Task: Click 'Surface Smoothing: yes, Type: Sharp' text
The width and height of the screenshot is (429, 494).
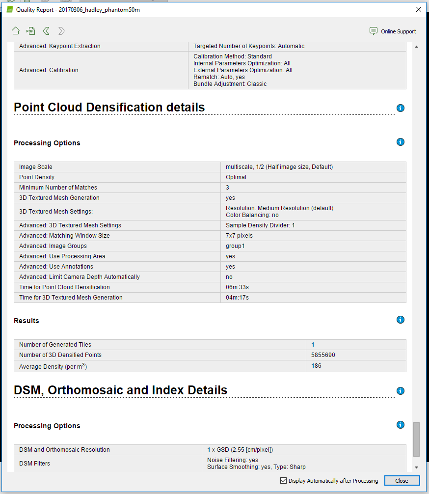Action: pyautogui.click(x=256, y=467)
